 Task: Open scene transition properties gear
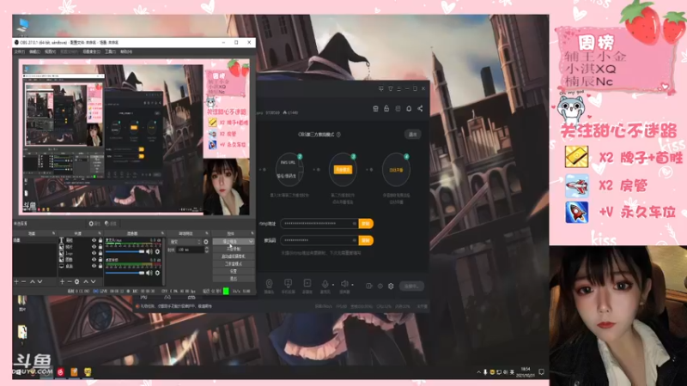click(x=206, y=242)
